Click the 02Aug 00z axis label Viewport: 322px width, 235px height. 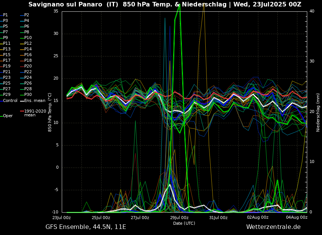point(258,218)
